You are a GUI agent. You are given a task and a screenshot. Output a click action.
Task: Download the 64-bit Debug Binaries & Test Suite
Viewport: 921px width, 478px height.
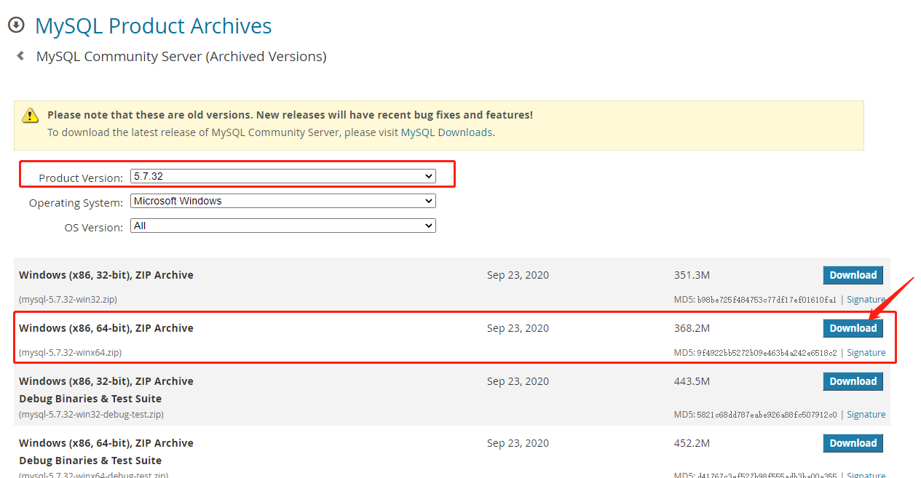[x=853, y=443]
